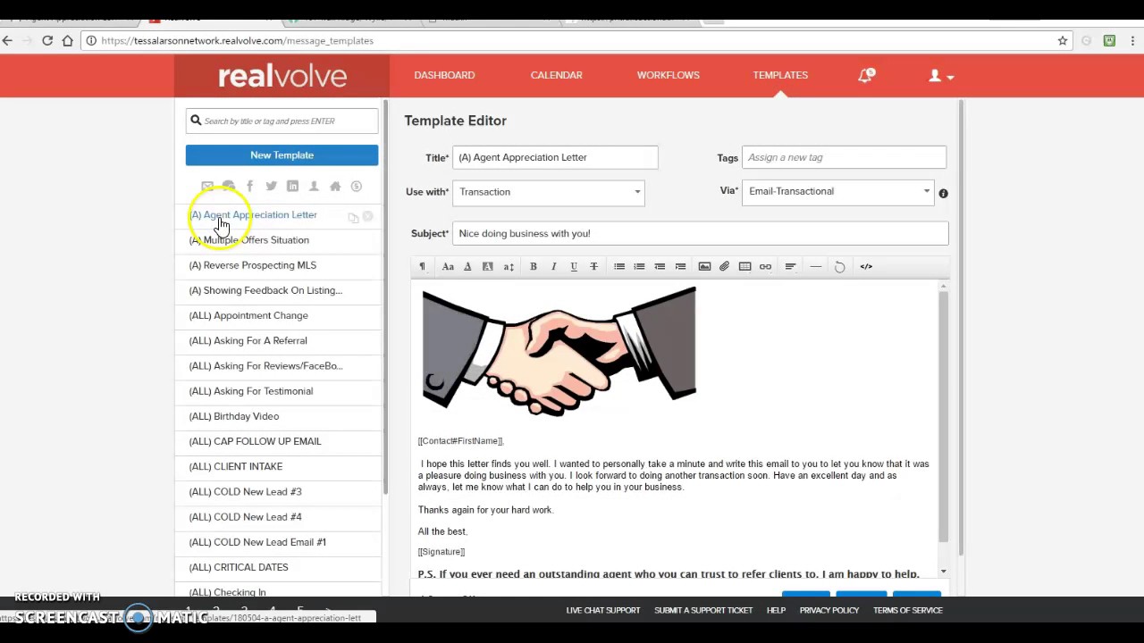Attach a file with the paperclip icon
1144x643 pixels.
725,266
